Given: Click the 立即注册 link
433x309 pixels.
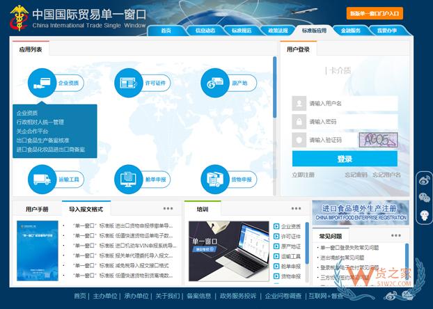Looking at the screenshot, I should (x=304, y=175).
